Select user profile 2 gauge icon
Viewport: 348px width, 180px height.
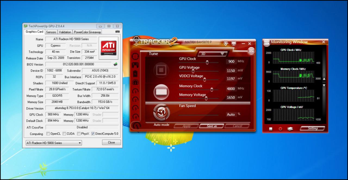[135, 99]
